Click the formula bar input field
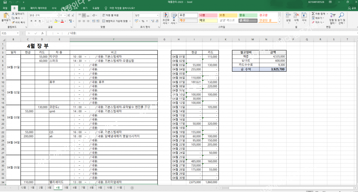The image size is (358, 192). [x=183, y=33]
